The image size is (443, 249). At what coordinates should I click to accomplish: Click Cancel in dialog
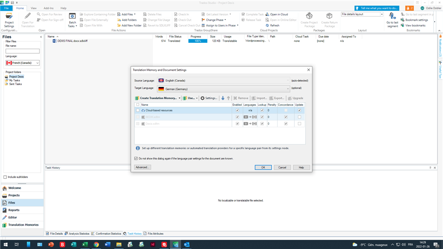282,167
